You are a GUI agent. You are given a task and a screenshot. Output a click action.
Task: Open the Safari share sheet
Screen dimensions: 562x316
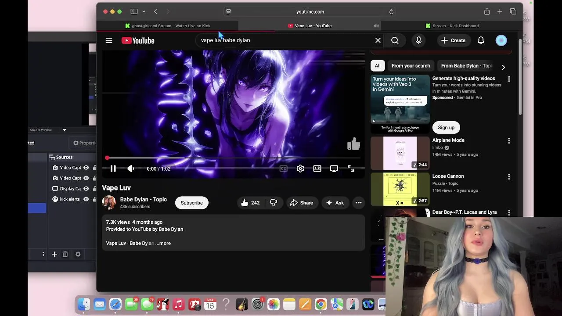point(487,11)
